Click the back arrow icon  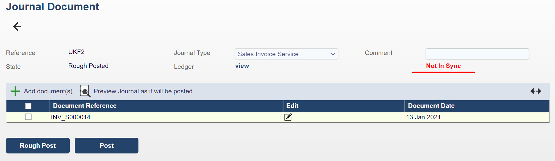[17, 27]
